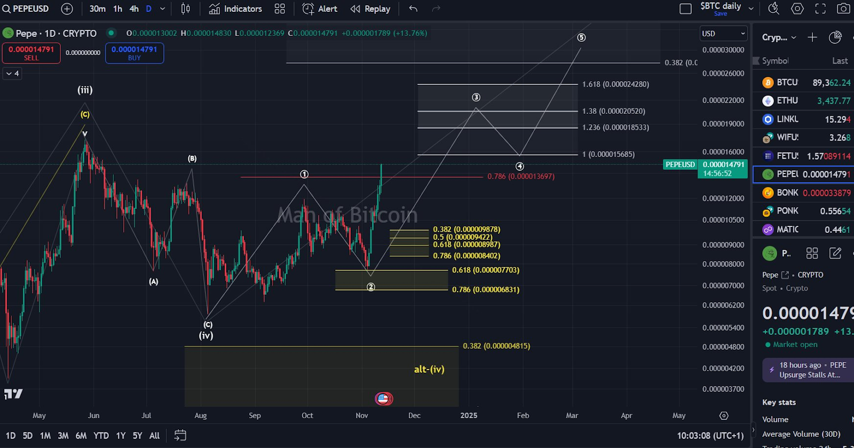
Task: Open the USD currency dropdown
Action: (x=724, y=33)
